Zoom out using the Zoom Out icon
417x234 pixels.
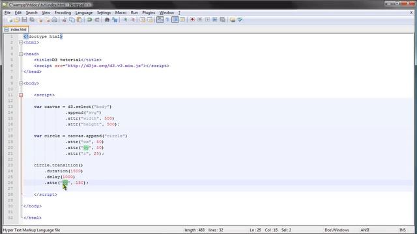[132, 19]
